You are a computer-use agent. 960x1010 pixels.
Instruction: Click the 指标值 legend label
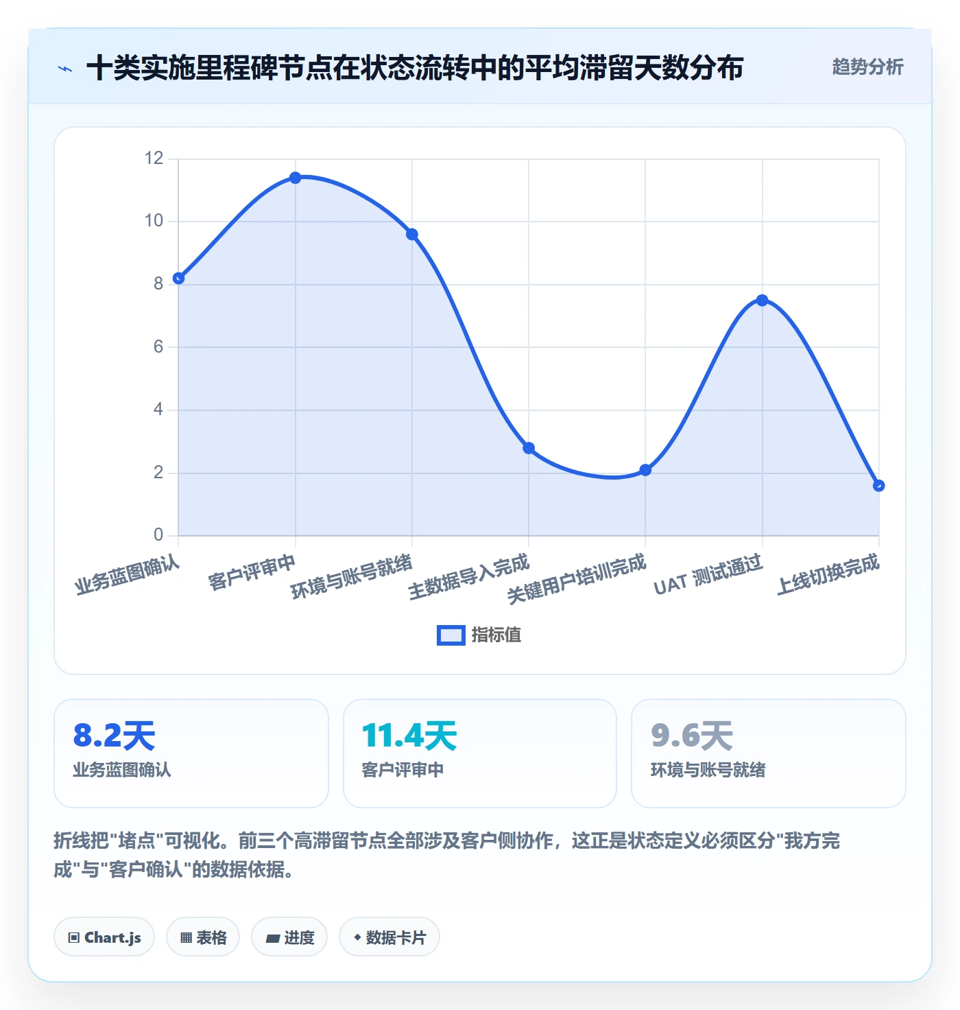[x=496, y=635]
